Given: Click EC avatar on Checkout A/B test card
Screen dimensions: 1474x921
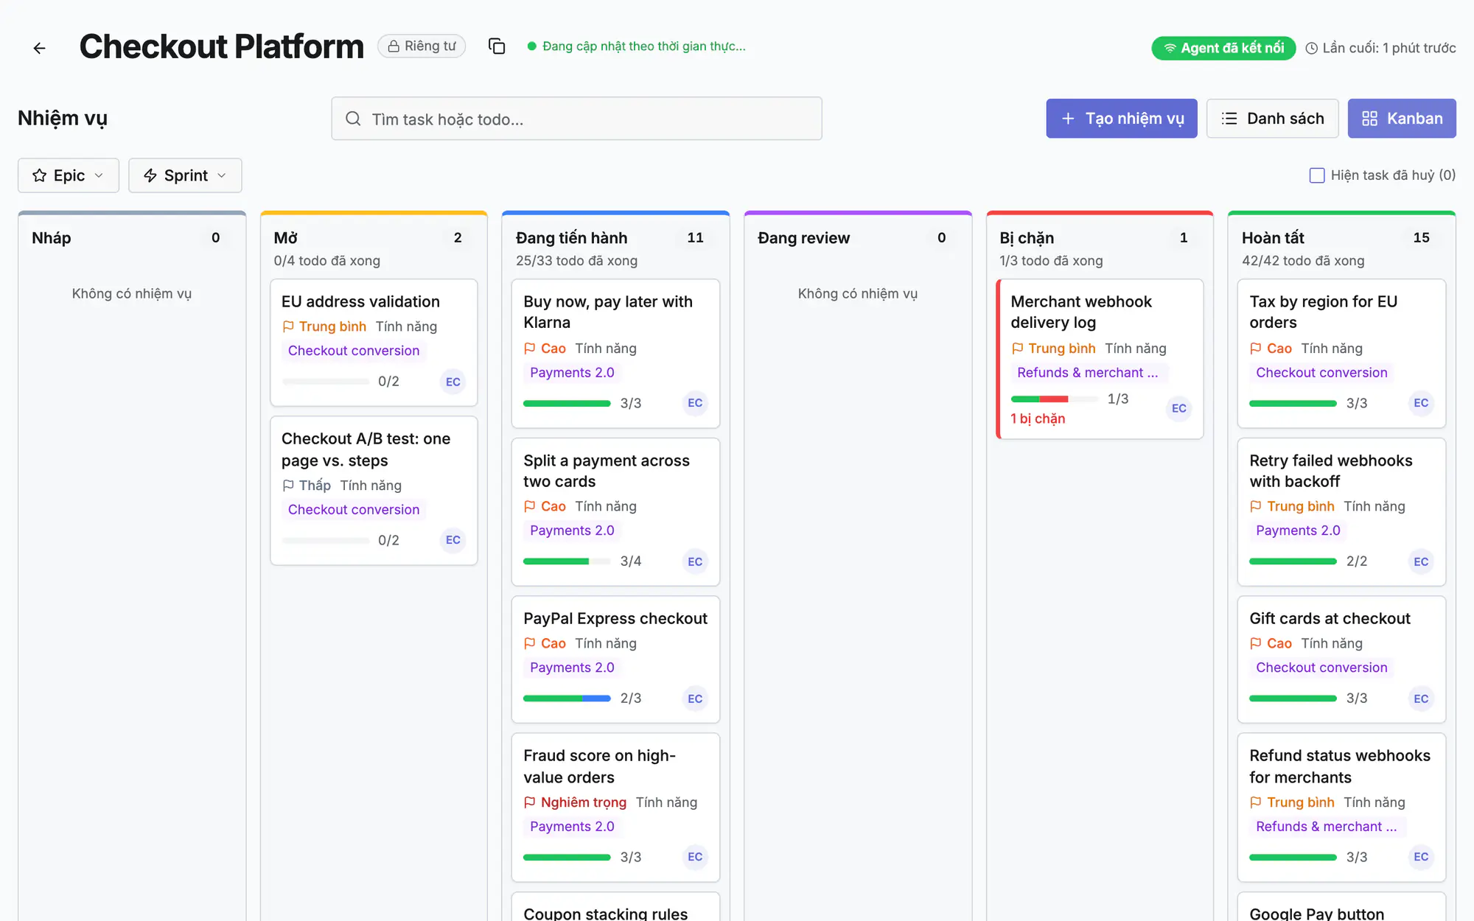Looking at the screenshot, I should coord(453,540).
